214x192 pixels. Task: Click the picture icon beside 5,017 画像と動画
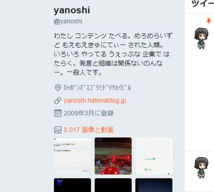point(58,130)
